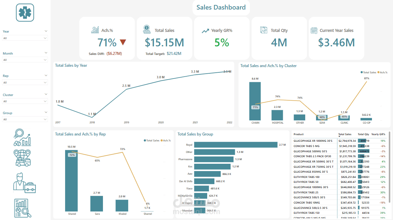This screenshot has height=220, width=393.
Task: Select the EUTHYROX TABS 50 row
Action: coord(340,182)
